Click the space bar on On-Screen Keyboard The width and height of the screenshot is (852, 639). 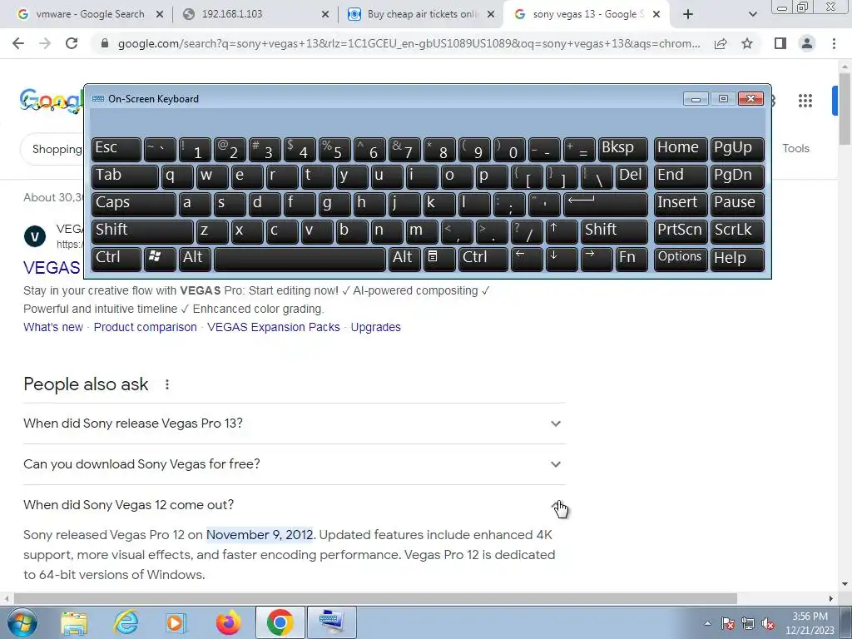click(x=300, y=259)
